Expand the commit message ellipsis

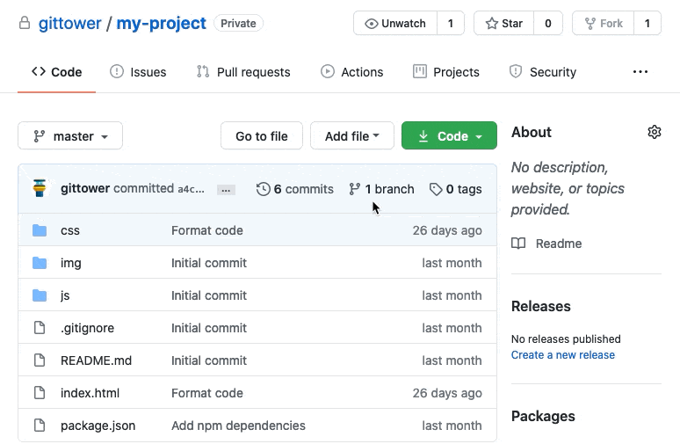click(x=226, y=190)
